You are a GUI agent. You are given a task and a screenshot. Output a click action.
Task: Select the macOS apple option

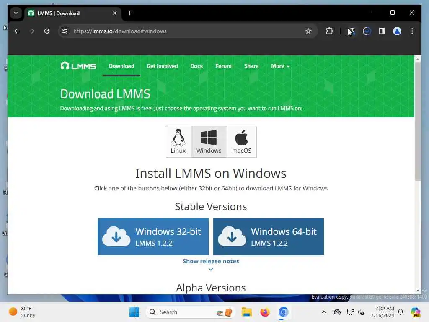242,142
